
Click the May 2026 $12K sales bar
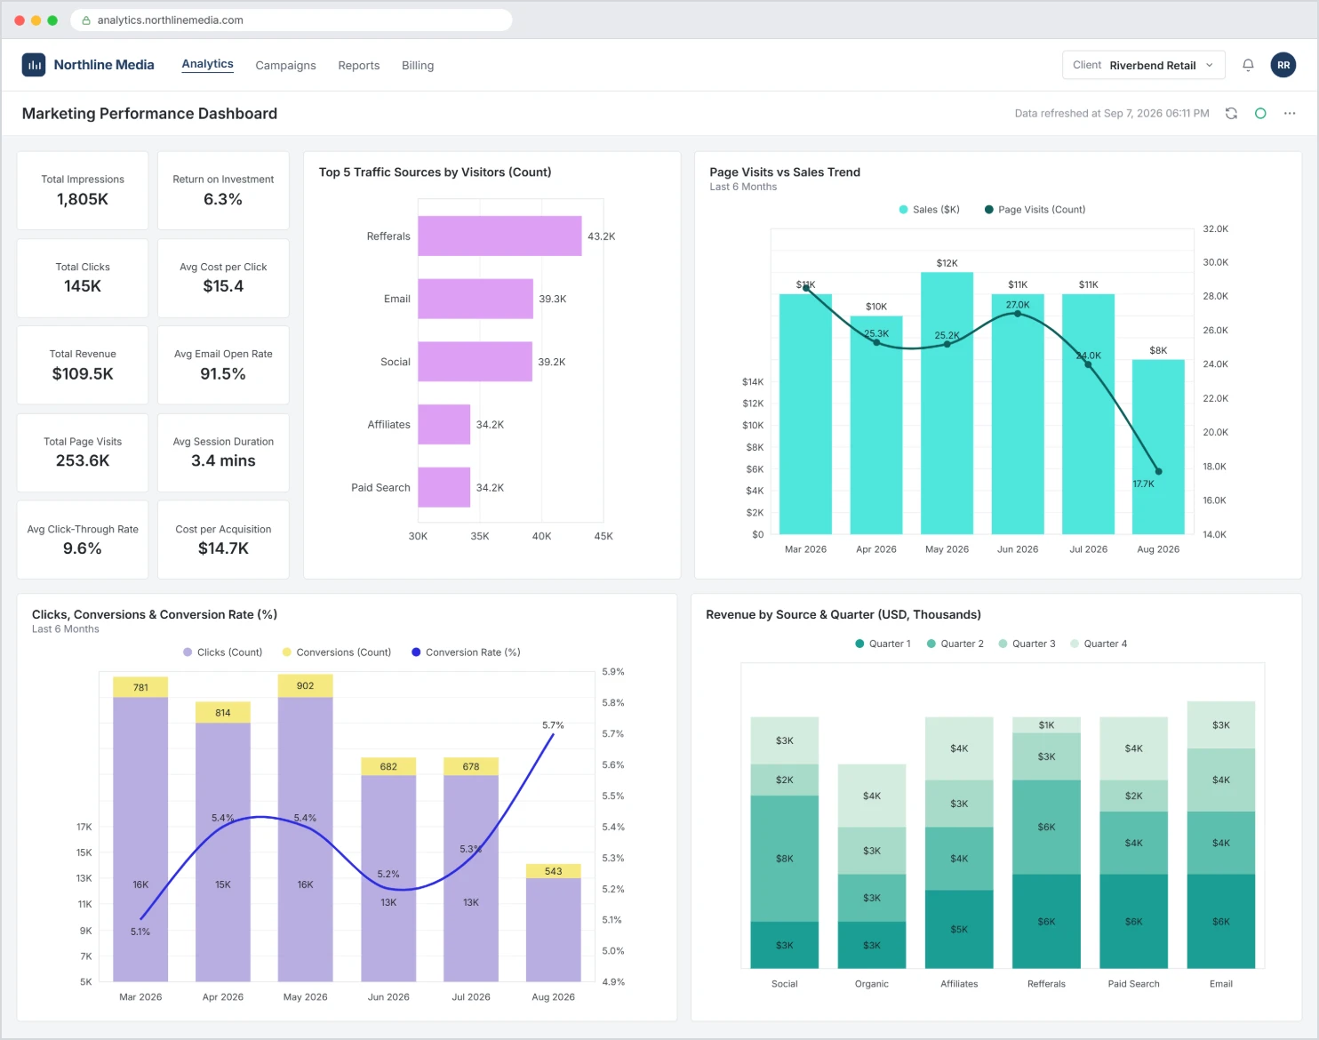[x=947, y=404]
